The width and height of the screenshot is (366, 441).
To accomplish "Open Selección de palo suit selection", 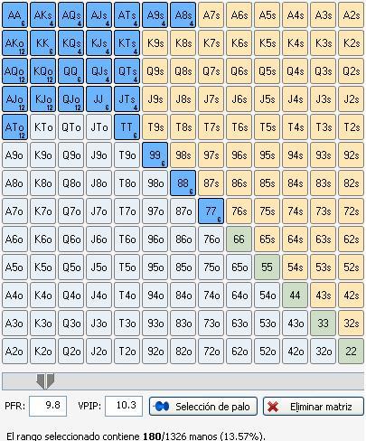I will pos(203,407).
